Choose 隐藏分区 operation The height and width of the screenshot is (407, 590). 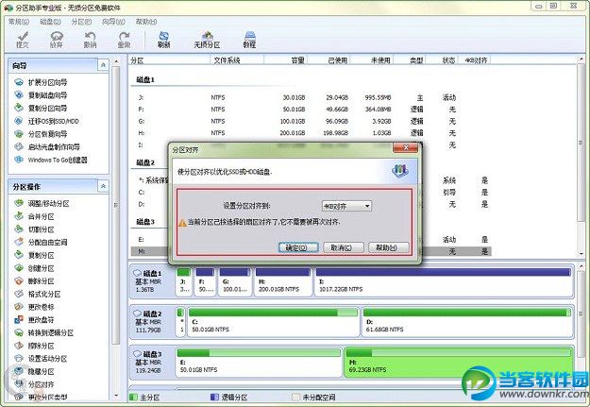tap(34, 371)
